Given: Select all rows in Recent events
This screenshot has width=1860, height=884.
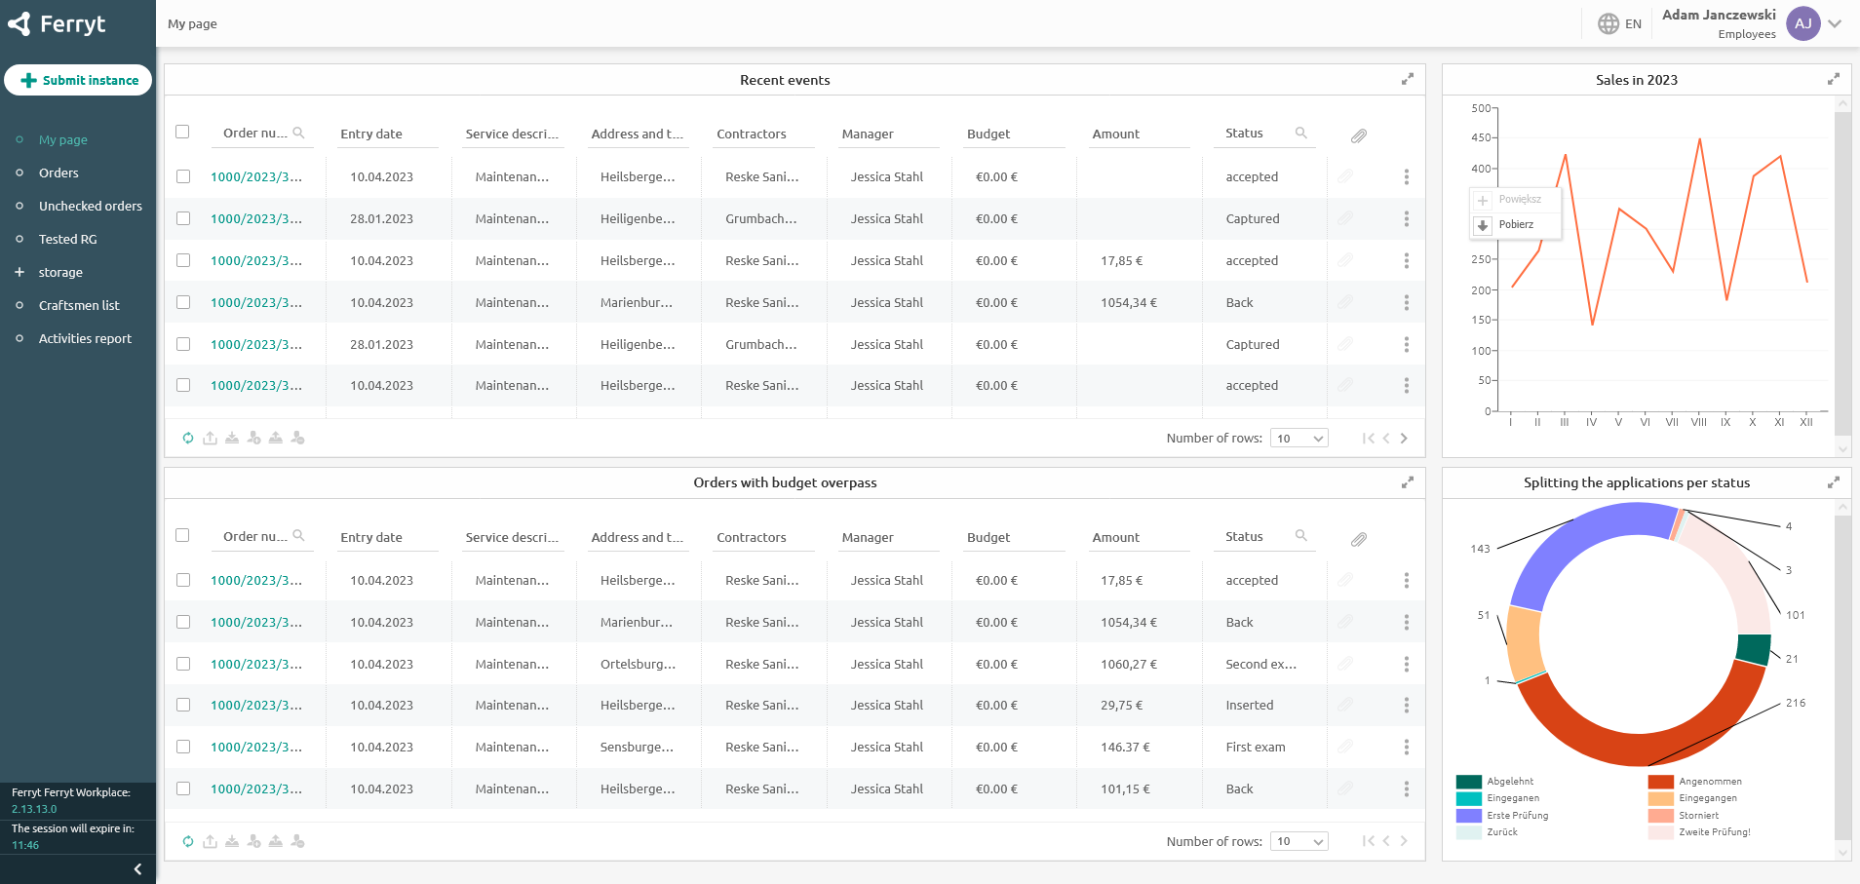Looking at the screenshot, I should (x=182, y=131).
